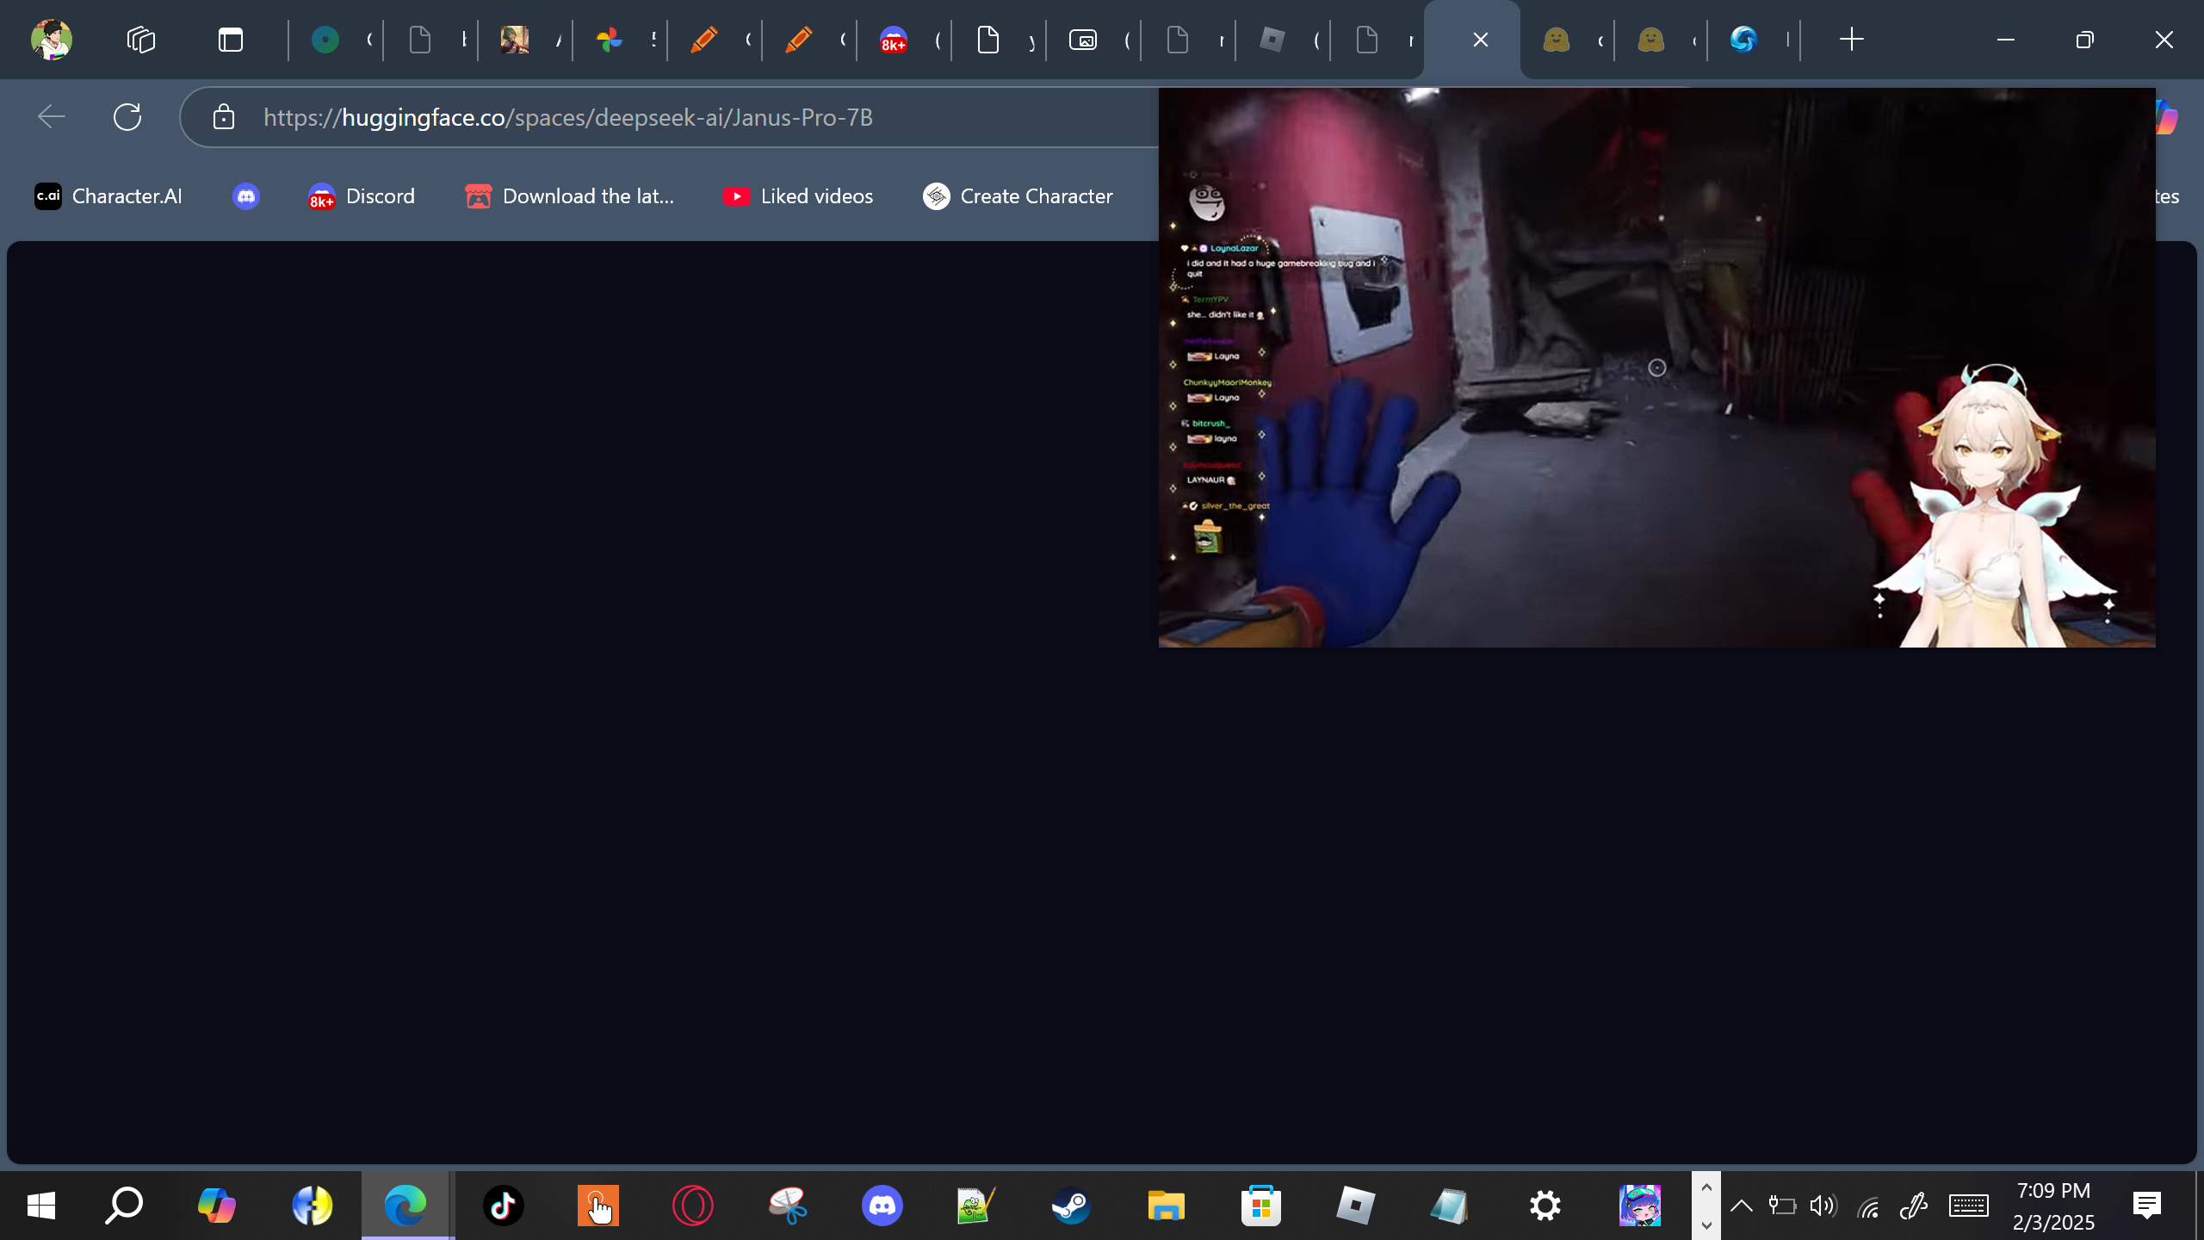The width and height of the screenshot is (2204, 1240).
Task: Show hidden system tray icons
Action: coord(1742,1206)
